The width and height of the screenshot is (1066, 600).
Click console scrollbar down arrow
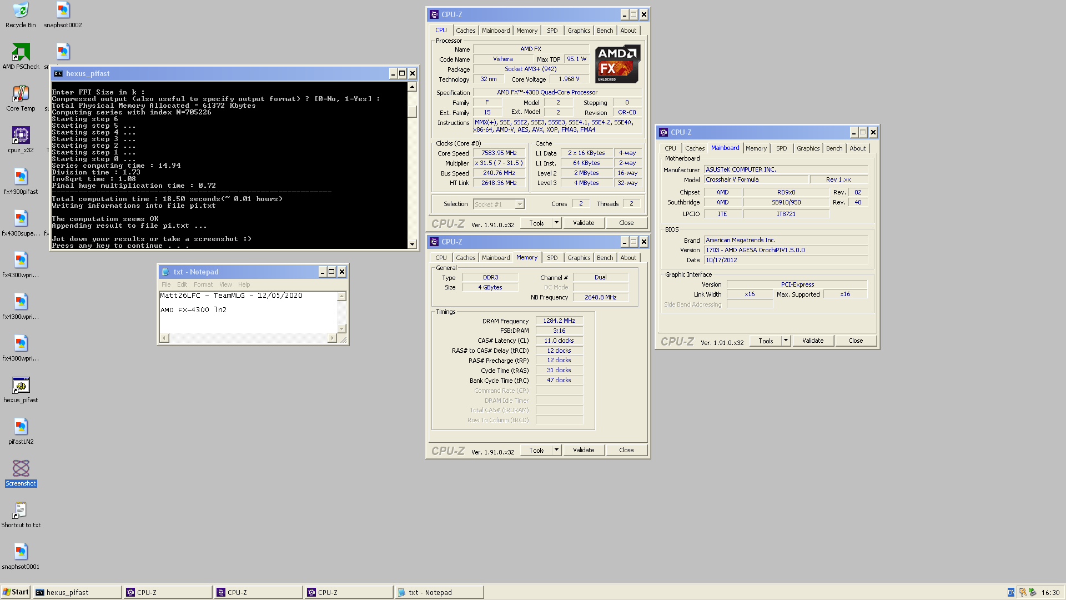tap(412, 244)
